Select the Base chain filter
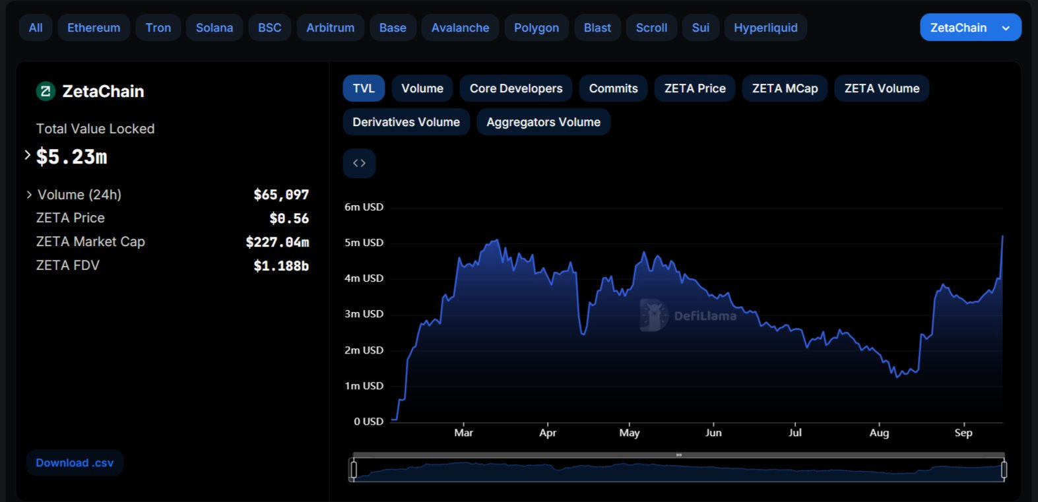This screenshot has height=502, width=1038. point(393,28)
